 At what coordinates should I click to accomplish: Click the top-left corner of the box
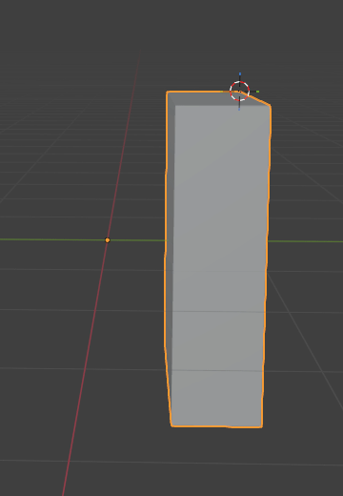pos(168,93)
